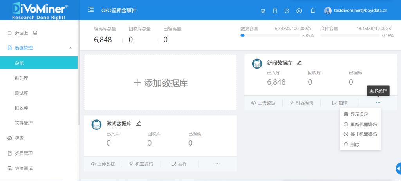Screen dimensions: 401x181
Task: Toggle the sidebar collapse hamburger icon
Action: tap(90, 10)
